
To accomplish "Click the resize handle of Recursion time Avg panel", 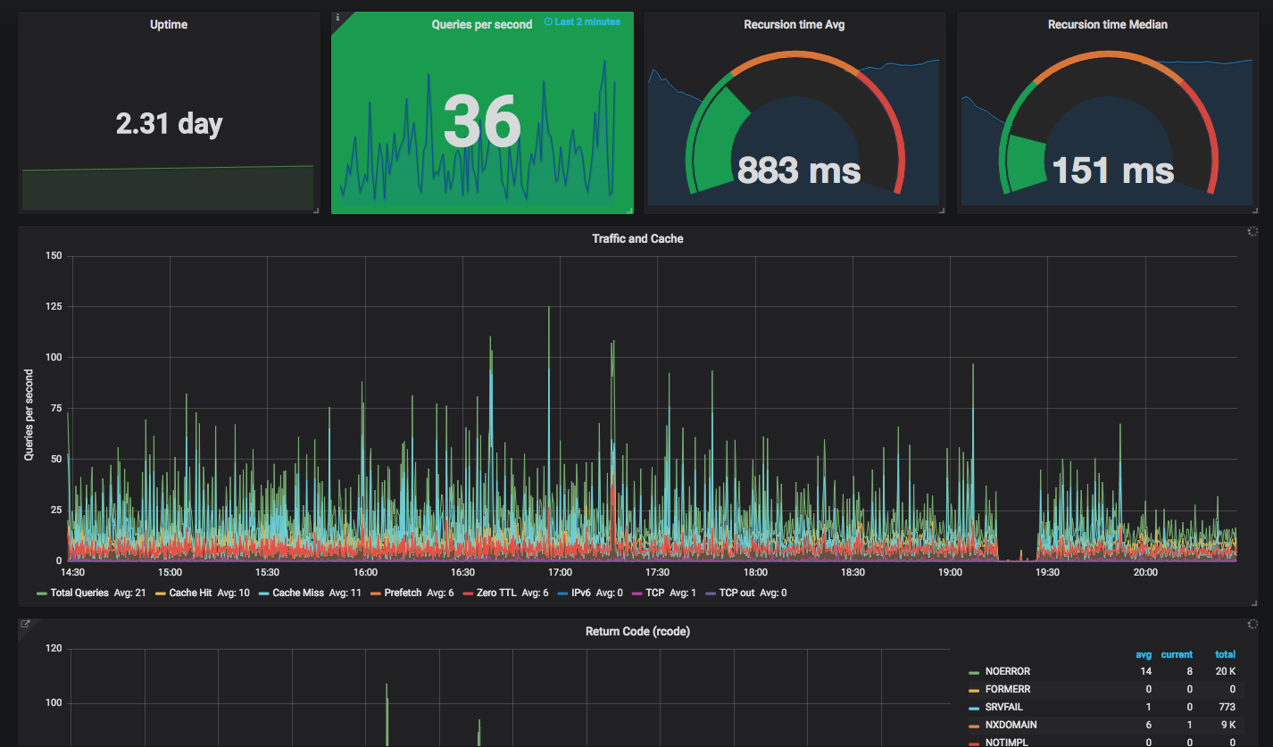I will tap(942, 210).
